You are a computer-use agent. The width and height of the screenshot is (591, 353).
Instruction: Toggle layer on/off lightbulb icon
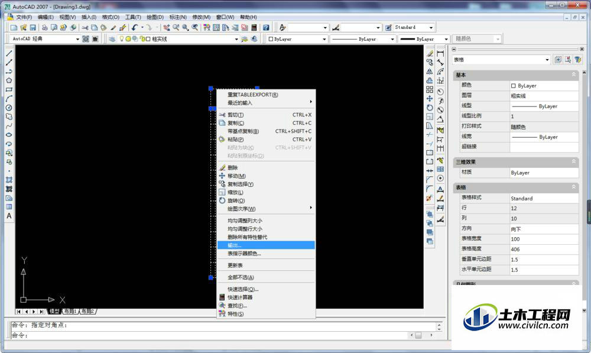pos(122,39)
